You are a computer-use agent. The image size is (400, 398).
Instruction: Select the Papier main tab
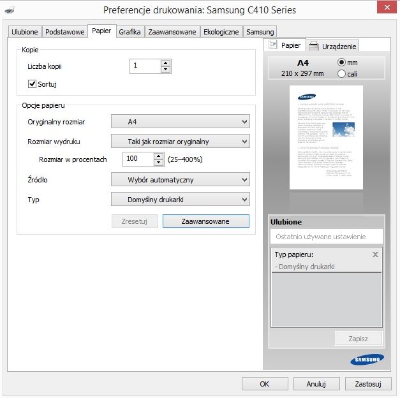(x=101, y=31)
